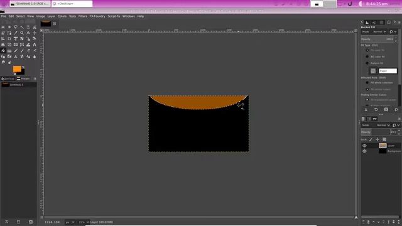Screen dimensions: 402x226
Task: Select the Pencil tool
Action: 16,51
